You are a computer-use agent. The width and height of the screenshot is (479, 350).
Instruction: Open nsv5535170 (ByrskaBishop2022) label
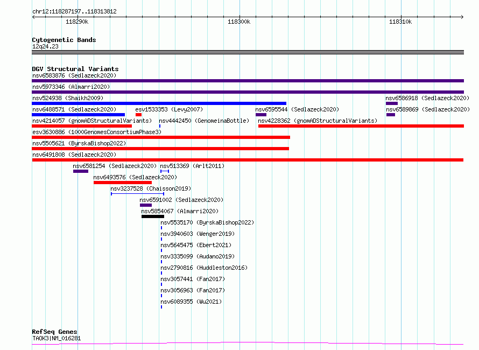point(207,222)
